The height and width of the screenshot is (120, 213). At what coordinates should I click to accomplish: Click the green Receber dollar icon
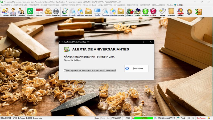pos(145,12)
